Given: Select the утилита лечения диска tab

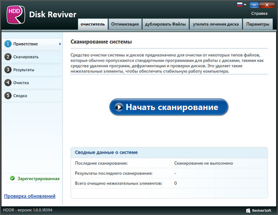Looking at the screenshot, I should [x=216, y=24].
